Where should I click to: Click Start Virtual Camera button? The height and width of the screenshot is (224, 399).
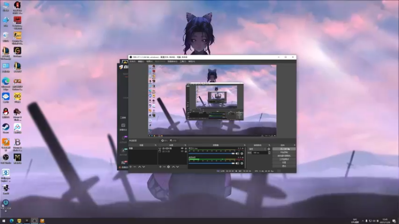click(x=284, y=156)
